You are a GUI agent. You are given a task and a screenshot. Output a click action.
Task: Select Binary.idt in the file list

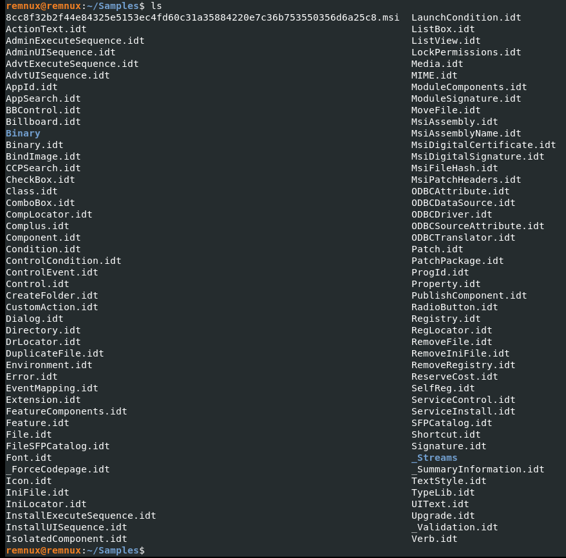click(34, 145)
